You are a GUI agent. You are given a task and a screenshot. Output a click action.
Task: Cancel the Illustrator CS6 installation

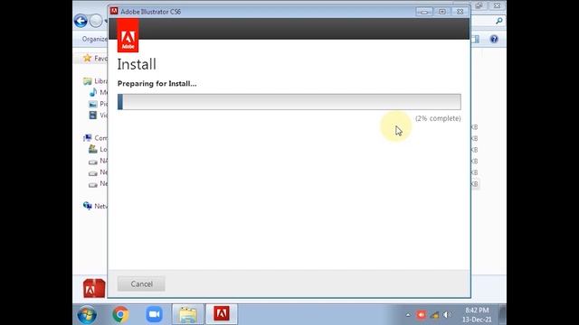tap(141, 283)
